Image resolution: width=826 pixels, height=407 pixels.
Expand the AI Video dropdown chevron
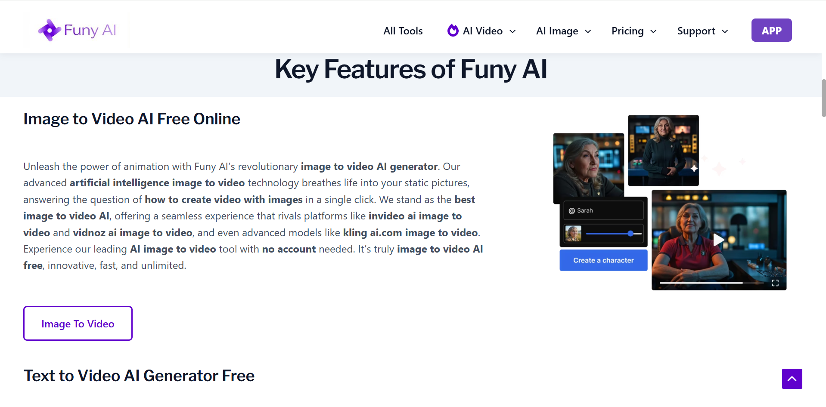[x=512, y=31]
